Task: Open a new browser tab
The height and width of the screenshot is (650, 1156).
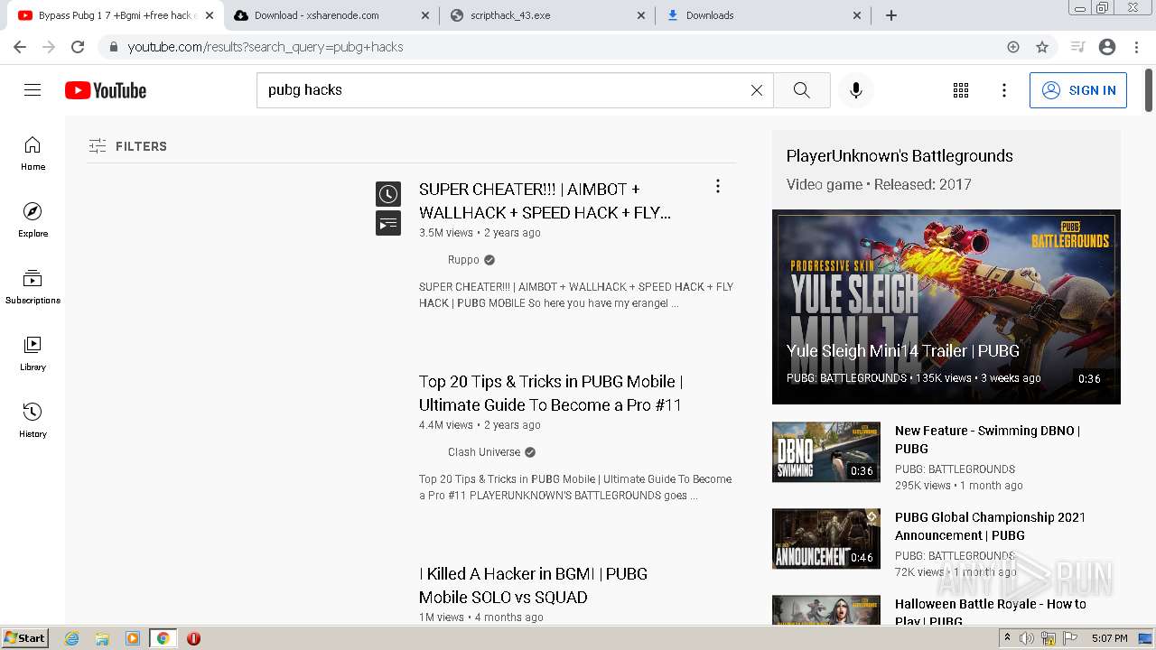Action: tap(891, 15)
